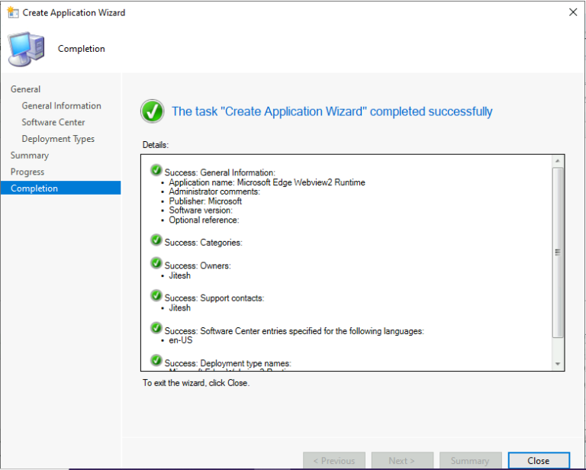This screenshot has width=586, height=470.
Task: Click the Details vertical scrollbar thumb
Action: [x=558, y=252]
